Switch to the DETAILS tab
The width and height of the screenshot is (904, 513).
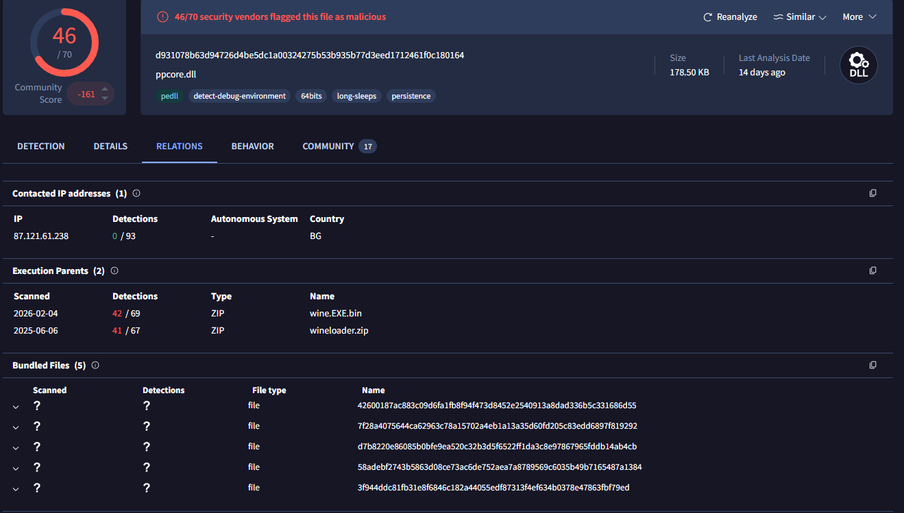coord(110,147)
